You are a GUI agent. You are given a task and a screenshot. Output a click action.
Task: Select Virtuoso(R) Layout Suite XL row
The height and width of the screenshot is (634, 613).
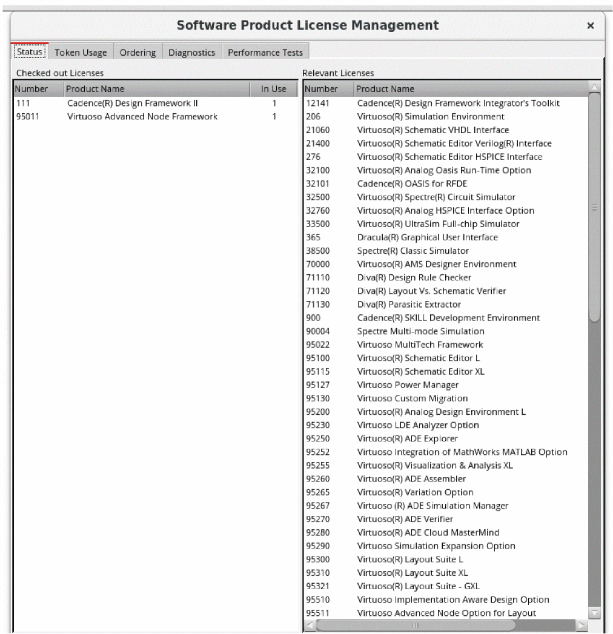413,572
